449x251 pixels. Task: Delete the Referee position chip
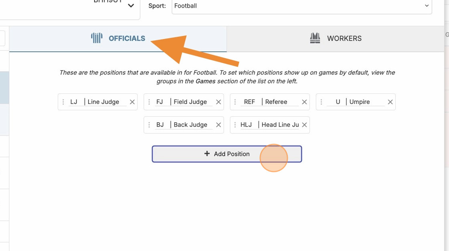click(x=304, y=102)
